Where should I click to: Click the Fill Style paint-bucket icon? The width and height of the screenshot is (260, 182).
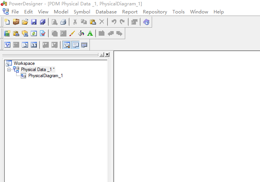coord(81,33)
